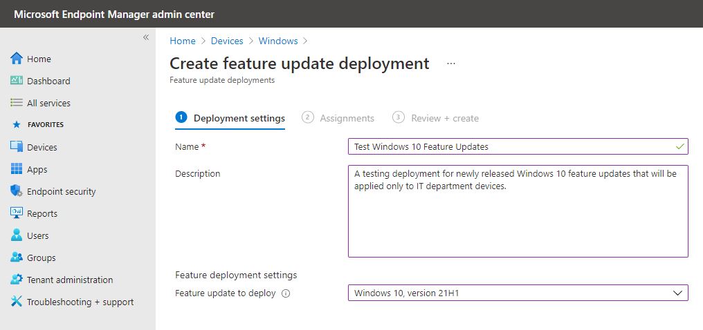The height and width of the screenshot is (330, 703).
Task: Click the Description text area
Action: 518,211
